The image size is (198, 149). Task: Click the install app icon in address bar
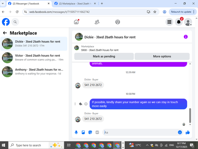click(x=148, y=12)
